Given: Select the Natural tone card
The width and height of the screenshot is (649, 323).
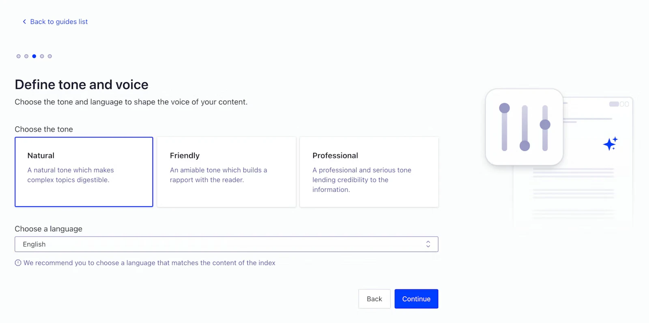Looking at the screenshot, I should coord(84,172).
